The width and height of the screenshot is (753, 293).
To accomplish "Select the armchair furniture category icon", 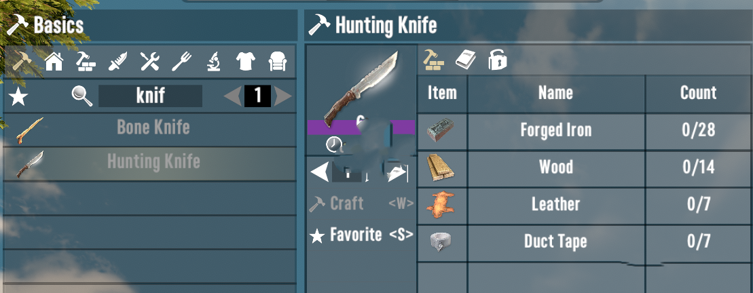I will pyautogui.click(x=278, y=62).
